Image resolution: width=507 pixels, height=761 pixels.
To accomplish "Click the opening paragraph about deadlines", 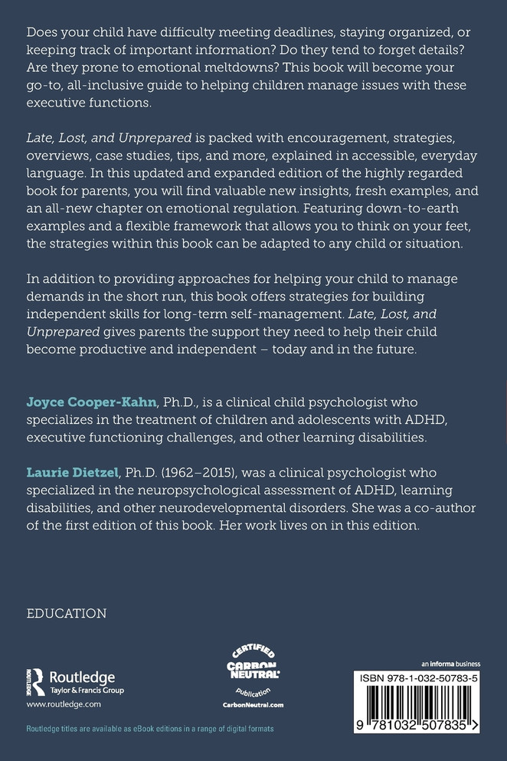I will [248, 67].
